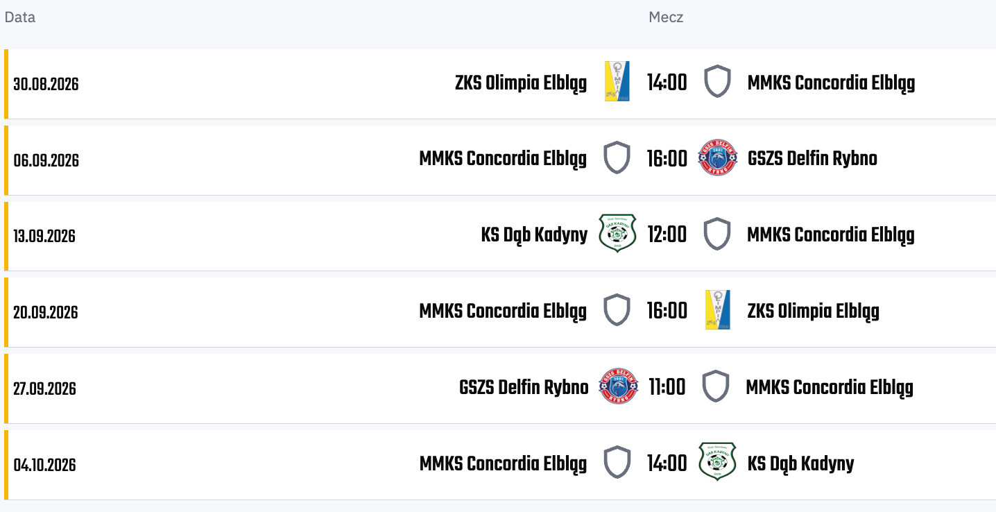This screenshot has height=512, width=996.
Task: Click Delfin Rybno crest in 06.09.2026 match
Action: 717,157
